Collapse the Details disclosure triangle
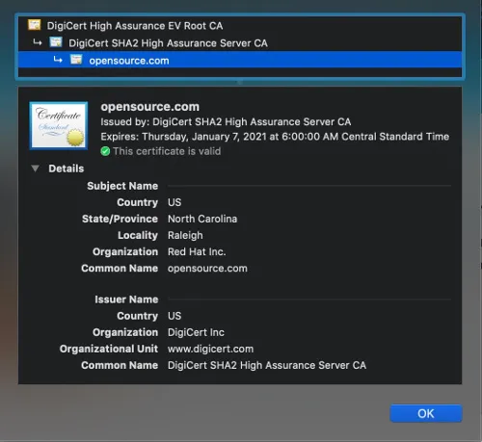The image size is (482, 442). (35, 169)
